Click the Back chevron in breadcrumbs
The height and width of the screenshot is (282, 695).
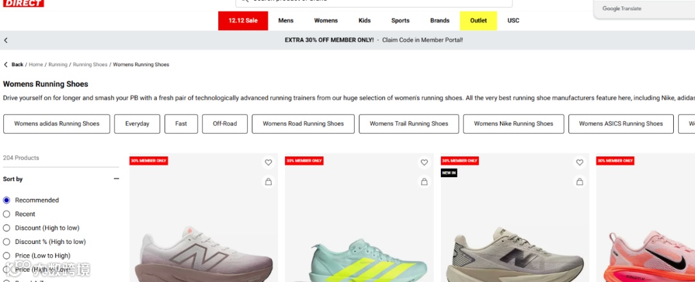6,64
